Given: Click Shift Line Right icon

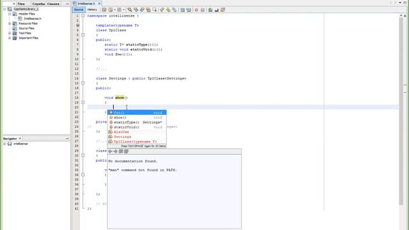Looking at the screenshot, I should click(189, 10).
